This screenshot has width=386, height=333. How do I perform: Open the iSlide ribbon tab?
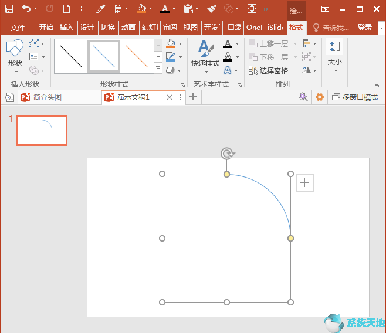tap(276, 28)
